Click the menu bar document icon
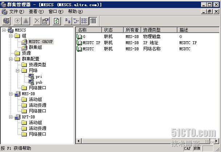The width and height of the screenshot is (221, 152). pos(4,12)
